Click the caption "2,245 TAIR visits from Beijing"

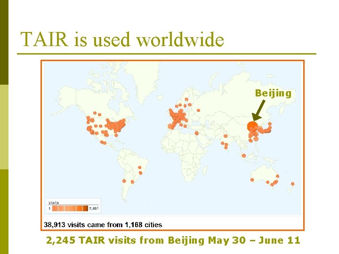click(125, 240)
